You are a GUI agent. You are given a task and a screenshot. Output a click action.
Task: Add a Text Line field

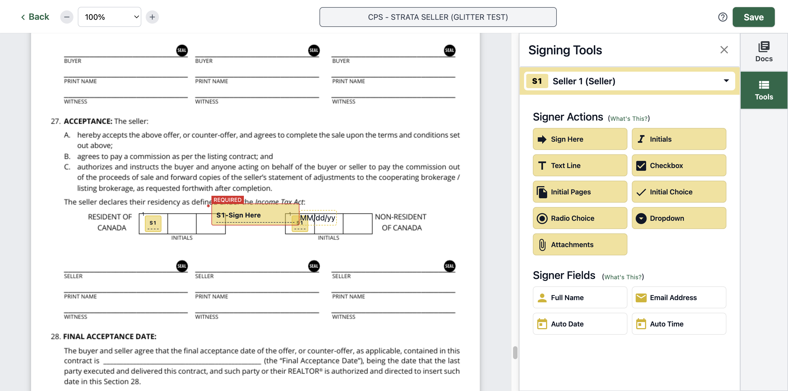580,165
